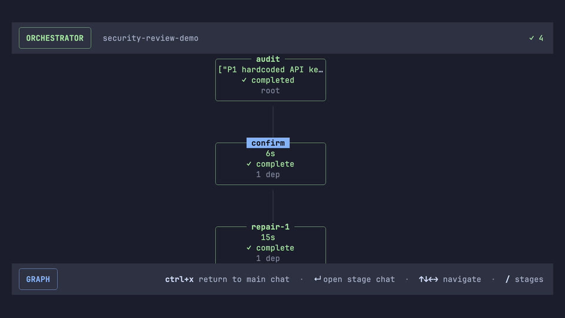The height and width of the screenshot is (318, 565).
Task: Click the GRAPH mode badge
Action: coord(38,279)
